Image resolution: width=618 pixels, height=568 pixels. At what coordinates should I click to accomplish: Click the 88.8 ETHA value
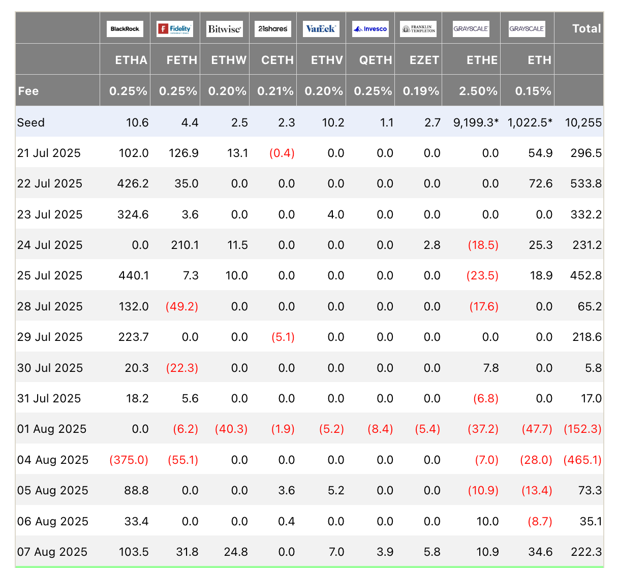tap(136, 490)
